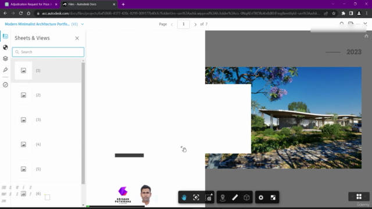
Task: Select sheet thumbnail (4)
Action: [x=23, y=145]
